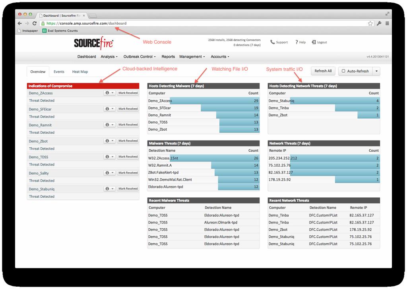Screen dimensions: 407x289
Task: Enable the Auto-Refresh checkbox
Action: (x=343, y=71)
